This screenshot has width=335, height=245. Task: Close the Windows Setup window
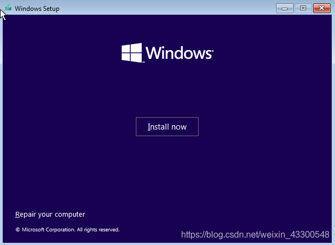coord(322,8)
